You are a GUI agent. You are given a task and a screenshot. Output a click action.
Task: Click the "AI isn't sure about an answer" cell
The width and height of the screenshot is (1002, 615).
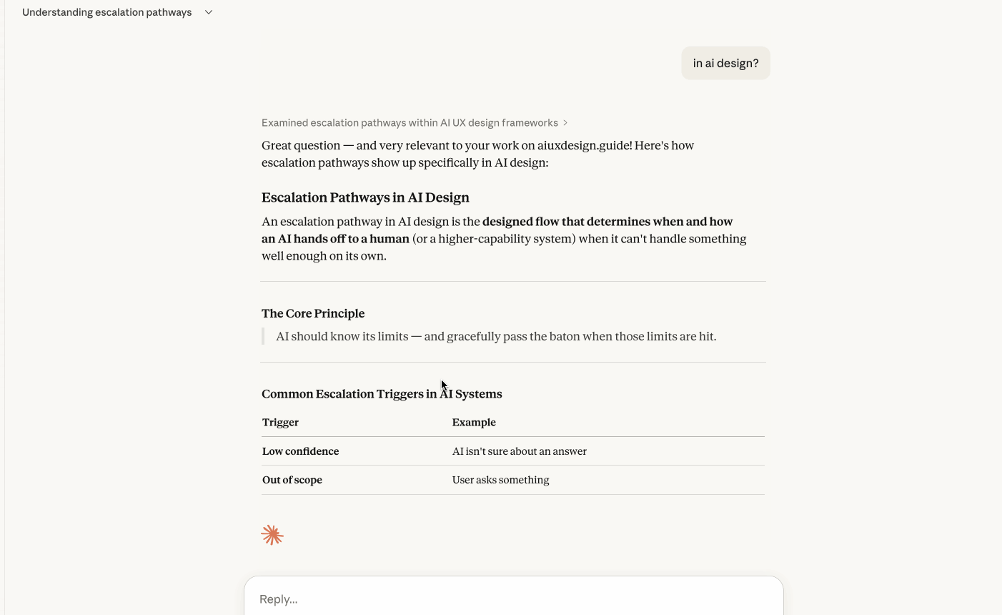520,451
